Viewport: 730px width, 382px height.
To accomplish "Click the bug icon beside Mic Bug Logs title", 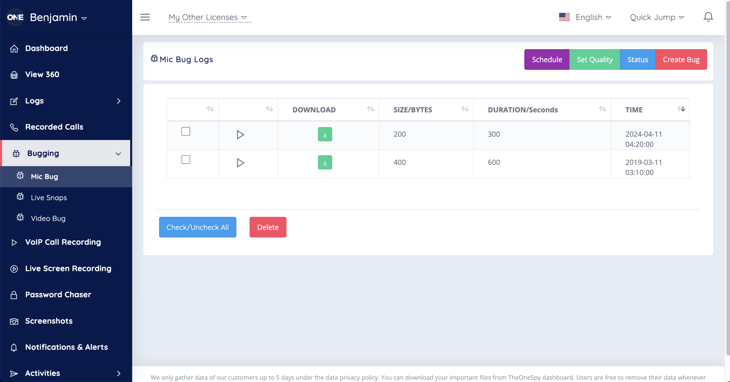I will click(x=154, y=58).
